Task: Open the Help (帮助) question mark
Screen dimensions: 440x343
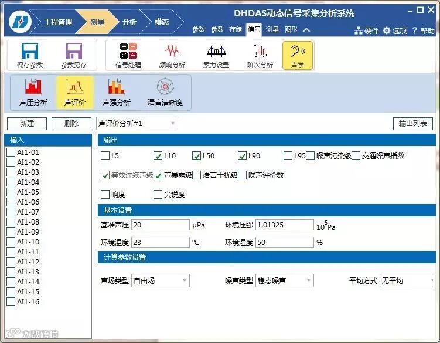Action: click(x=414, y=30)
